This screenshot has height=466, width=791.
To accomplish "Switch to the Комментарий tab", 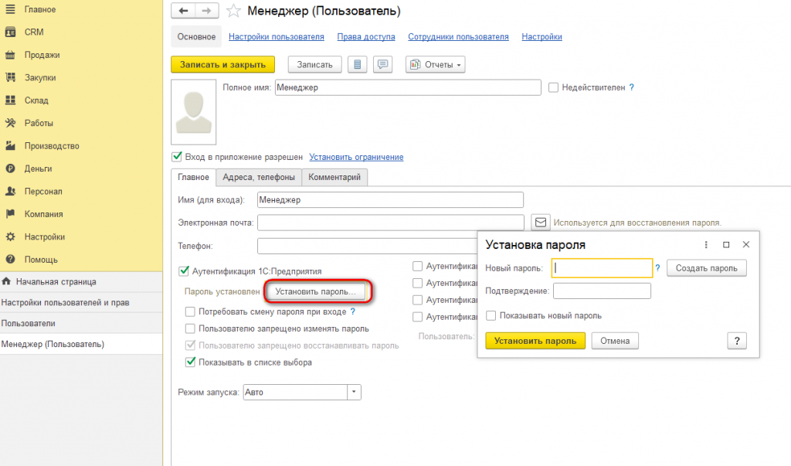I will (334, 177).
